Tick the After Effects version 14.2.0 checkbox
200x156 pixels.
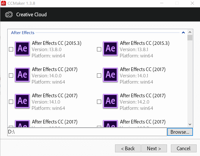click(99, 102)
